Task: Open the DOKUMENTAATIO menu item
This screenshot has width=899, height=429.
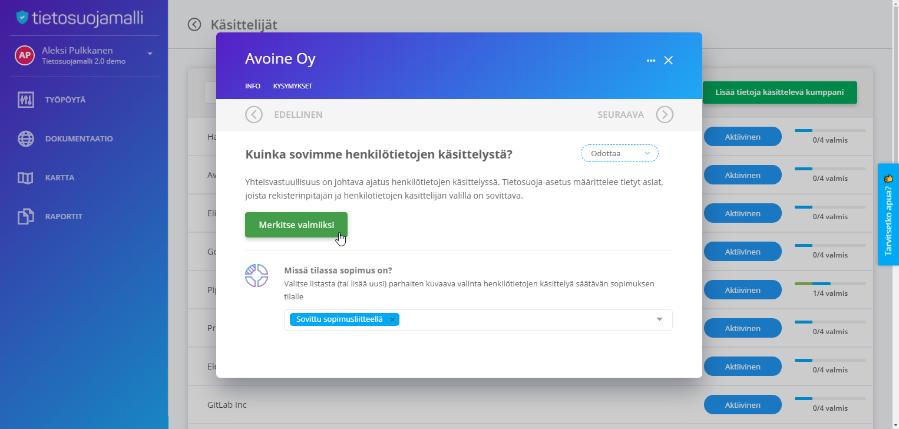Action: pyautogui.click(x=79, y=139)
